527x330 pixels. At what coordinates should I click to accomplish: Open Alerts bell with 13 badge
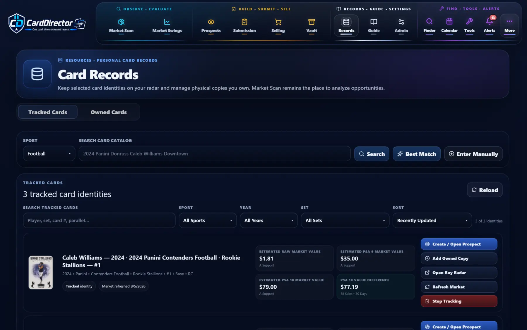point(490,21)
